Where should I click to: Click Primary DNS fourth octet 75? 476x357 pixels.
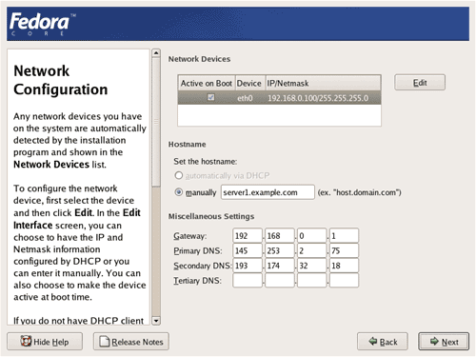(x=344, y=250)
